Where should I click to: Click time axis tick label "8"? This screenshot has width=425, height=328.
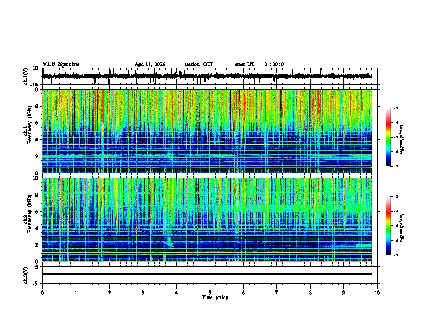(310, 293)
